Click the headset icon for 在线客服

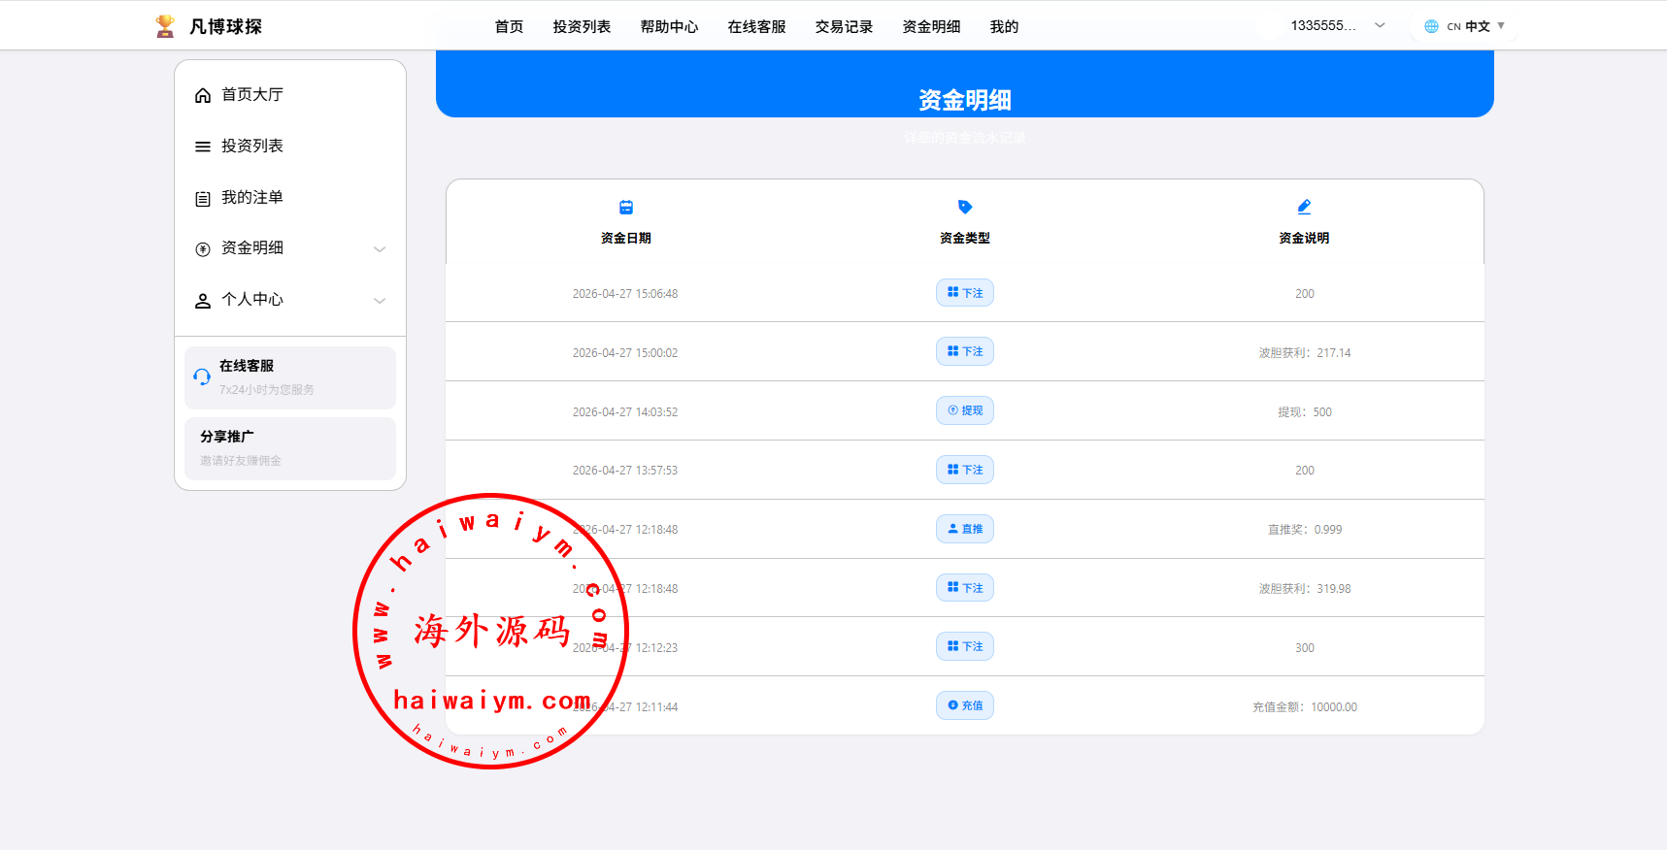coord(202,377)
